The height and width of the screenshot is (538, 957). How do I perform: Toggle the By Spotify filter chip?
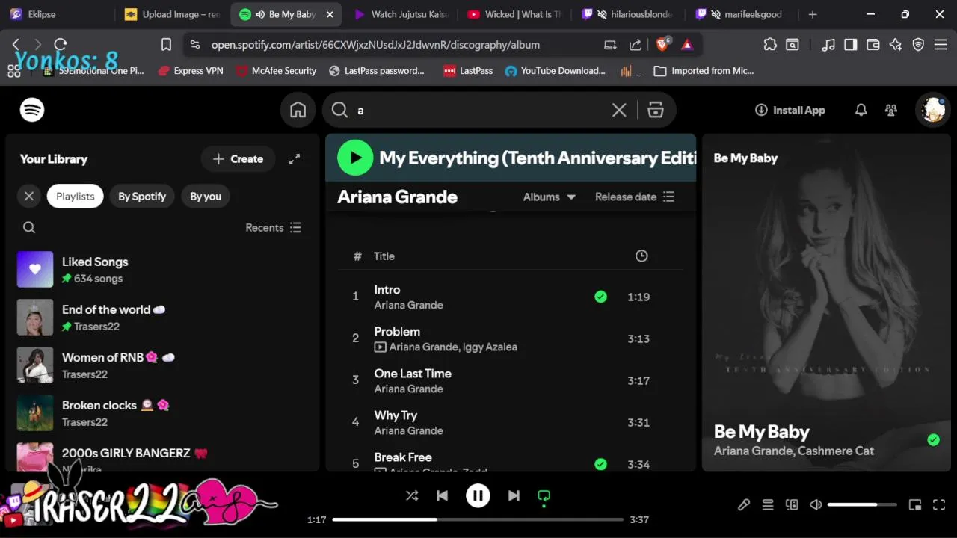coord(142,197)
